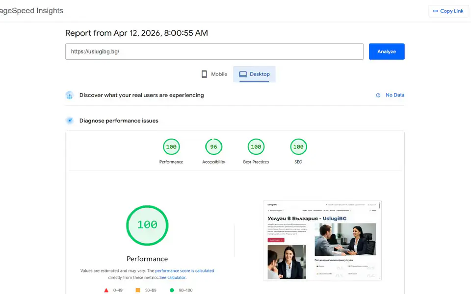
Task: Click the Copy Link chain icon
Action: [x=435, y=11]
